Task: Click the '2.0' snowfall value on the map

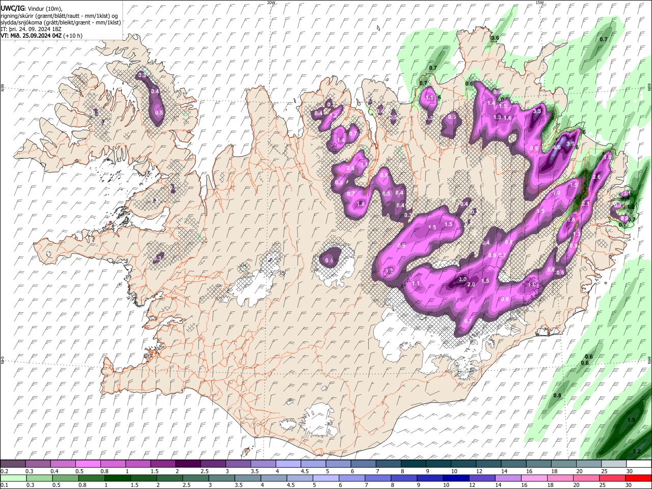Action: pos(471,284)
